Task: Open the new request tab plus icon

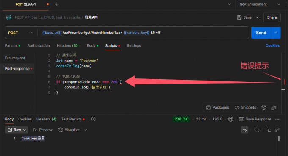Action: click(57, 4)
